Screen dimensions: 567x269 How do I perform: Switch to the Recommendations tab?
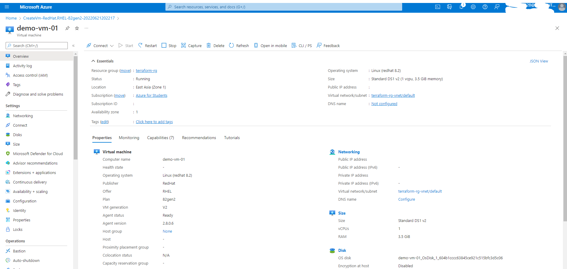tap(199, 138)
